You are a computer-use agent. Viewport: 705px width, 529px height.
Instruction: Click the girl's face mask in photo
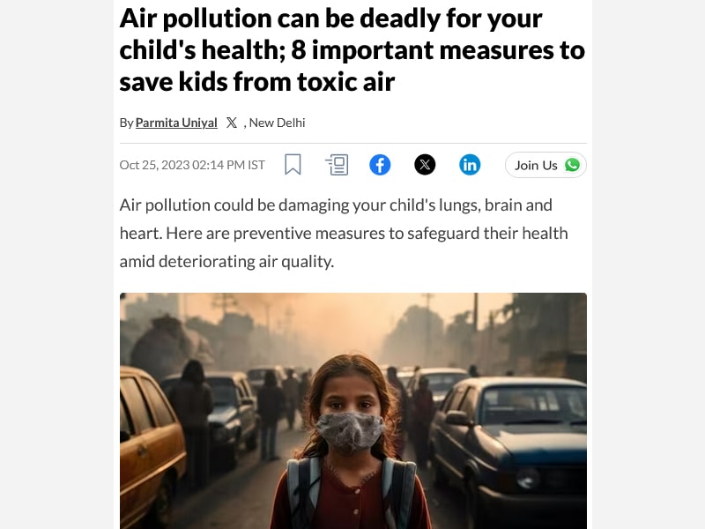[x=350, y=432]
